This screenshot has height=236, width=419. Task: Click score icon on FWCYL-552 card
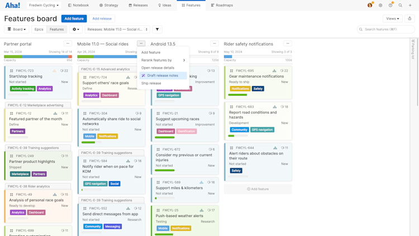(128, 209)
